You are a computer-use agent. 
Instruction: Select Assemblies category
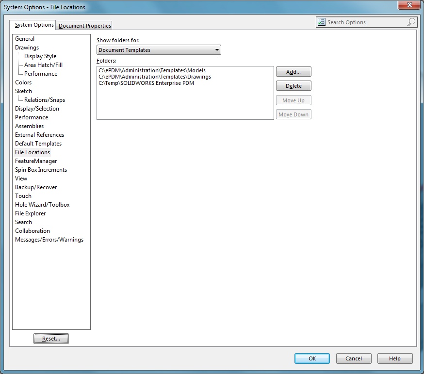pos(29,126)
